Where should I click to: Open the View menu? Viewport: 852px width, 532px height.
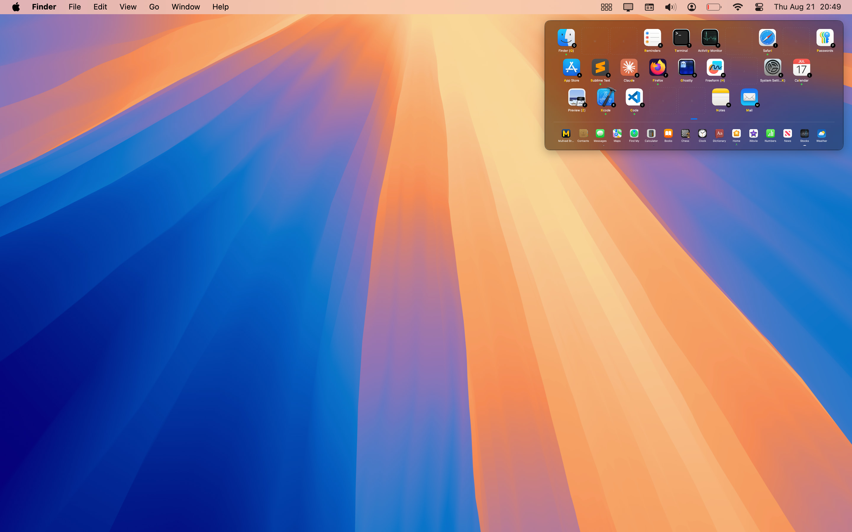point(128,7)
